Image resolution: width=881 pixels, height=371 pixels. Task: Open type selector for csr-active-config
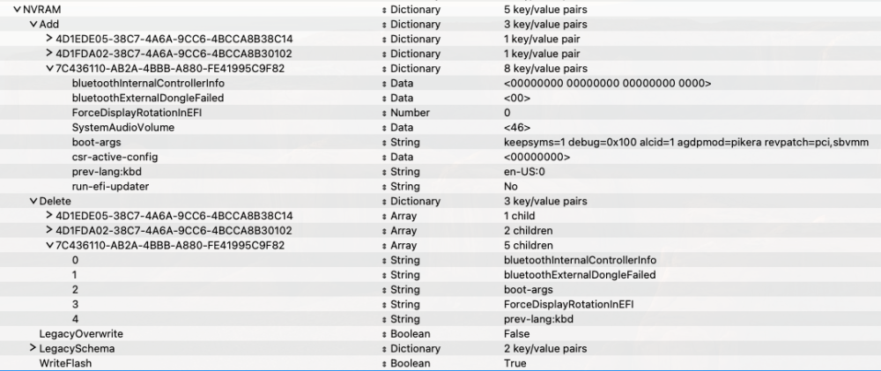pos(384,157)
